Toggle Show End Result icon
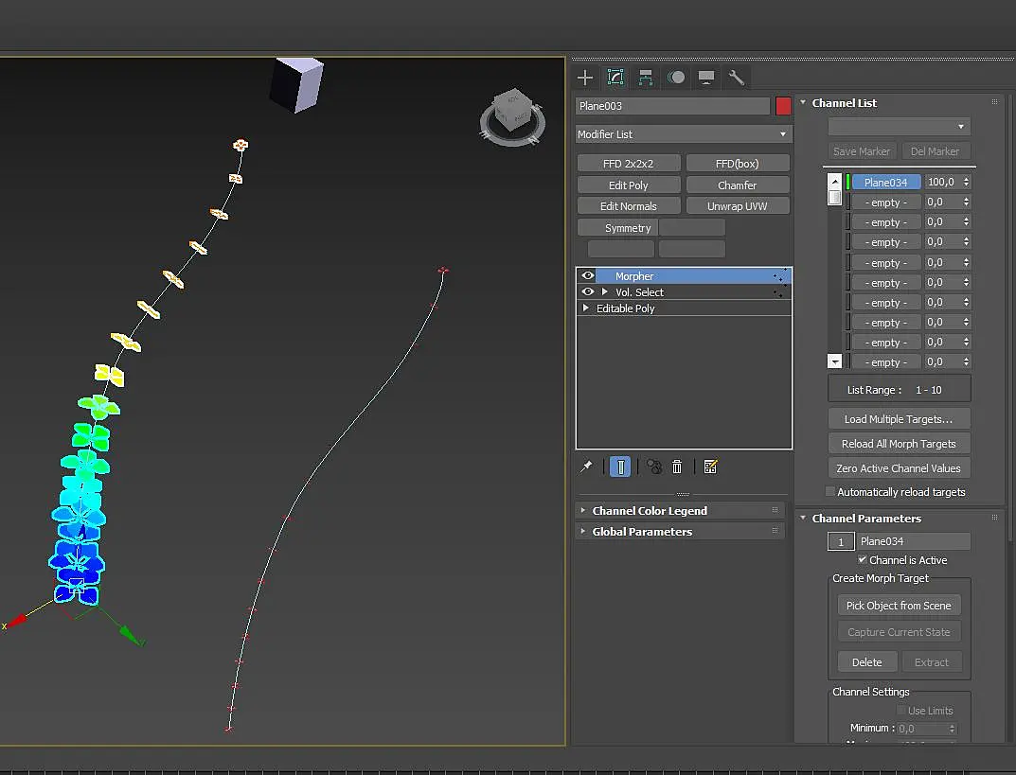 click(x=620, y=467)
